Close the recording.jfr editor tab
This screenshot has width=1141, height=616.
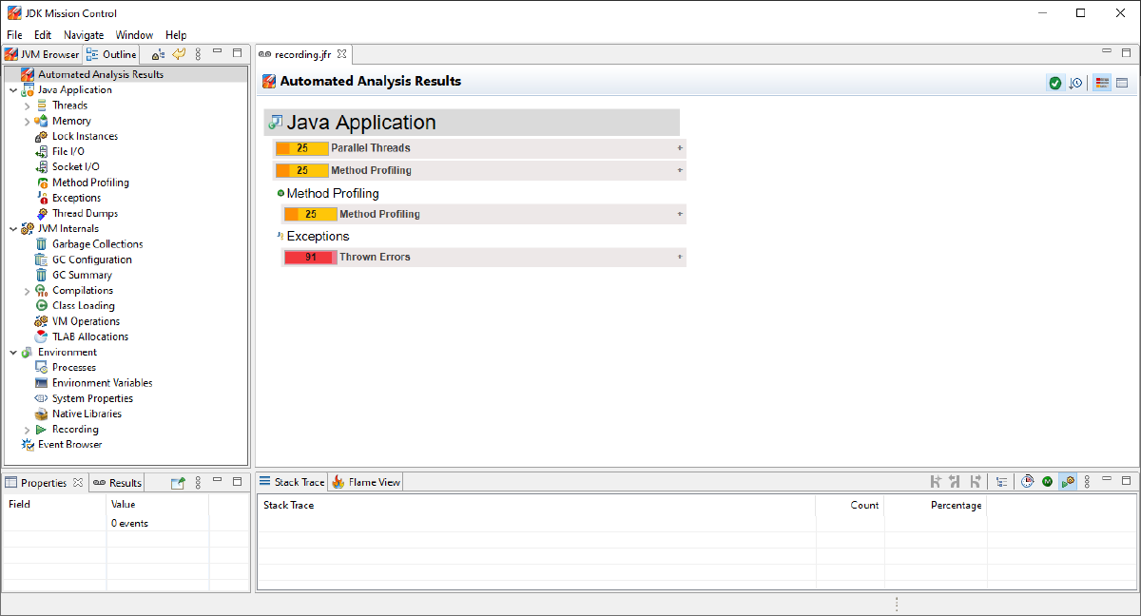[x=342, y=54]
